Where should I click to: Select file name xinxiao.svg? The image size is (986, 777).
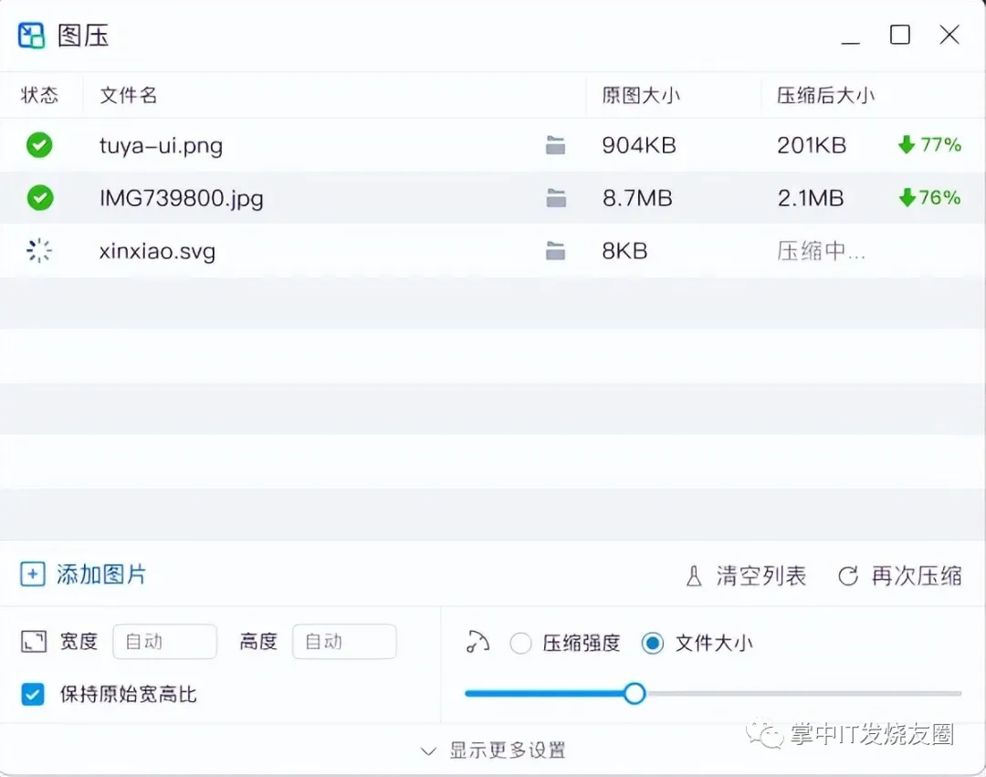coord(157,251)
